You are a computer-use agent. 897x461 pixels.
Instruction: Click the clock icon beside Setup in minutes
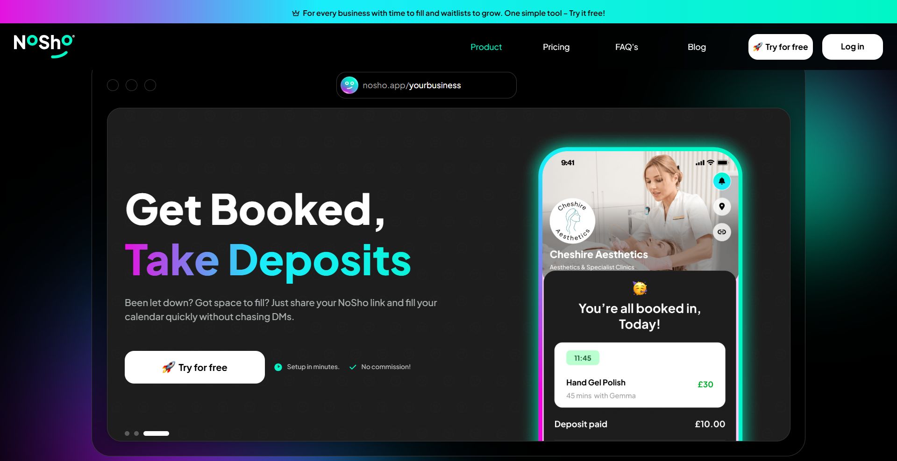point(278,367)
